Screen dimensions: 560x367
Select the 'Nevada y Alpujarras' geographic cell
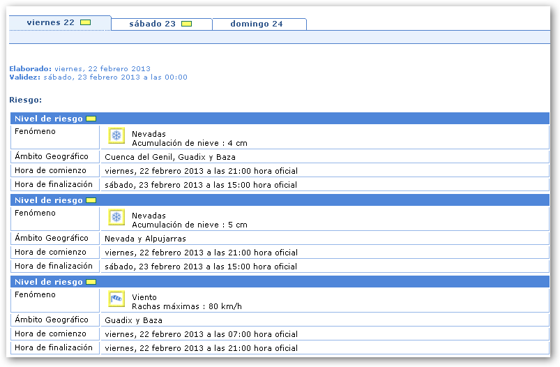click(145, 239)
